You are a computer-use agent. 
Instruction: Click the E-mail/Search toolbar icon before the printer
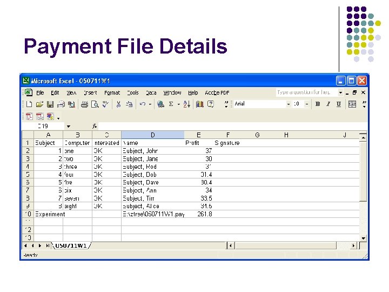[x=71, y=104]
